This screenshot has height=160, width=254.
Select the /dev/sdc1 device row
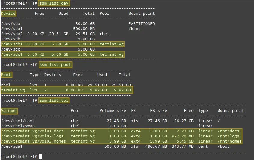click(62, 54)
